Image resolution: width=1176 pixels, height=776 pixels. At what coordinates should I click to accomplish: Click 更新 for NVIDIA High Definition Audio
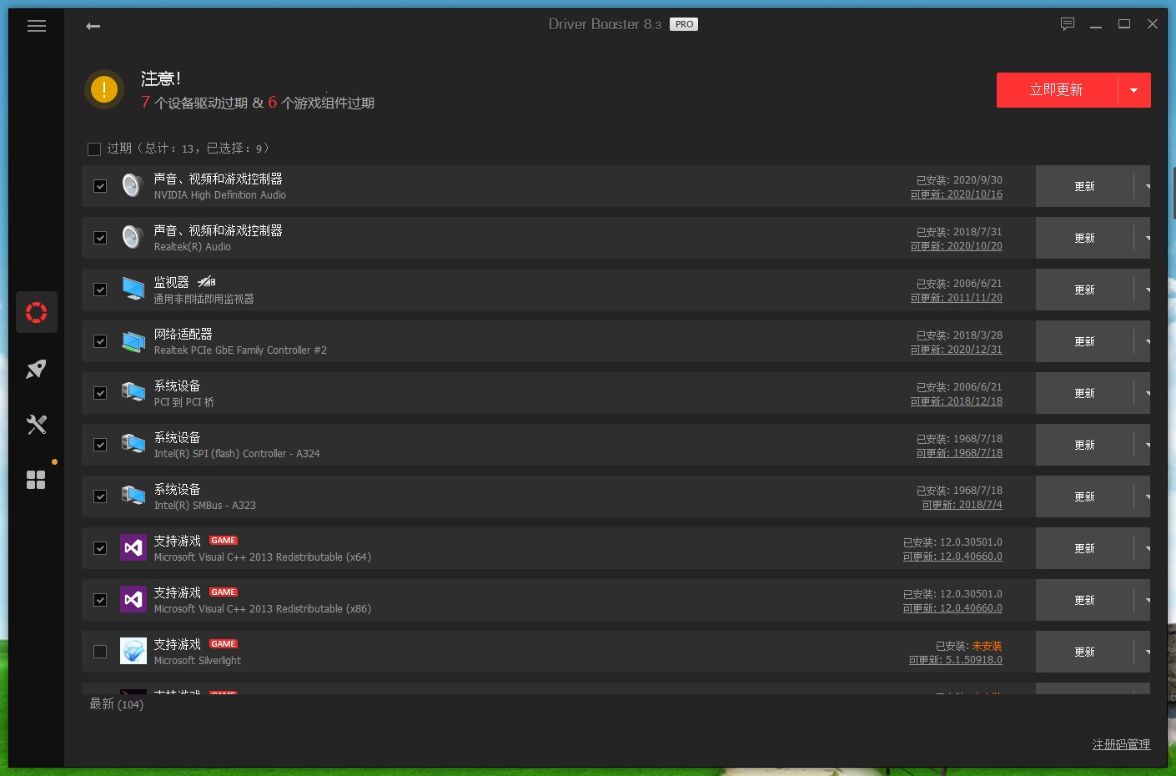tap(1084, 186)
